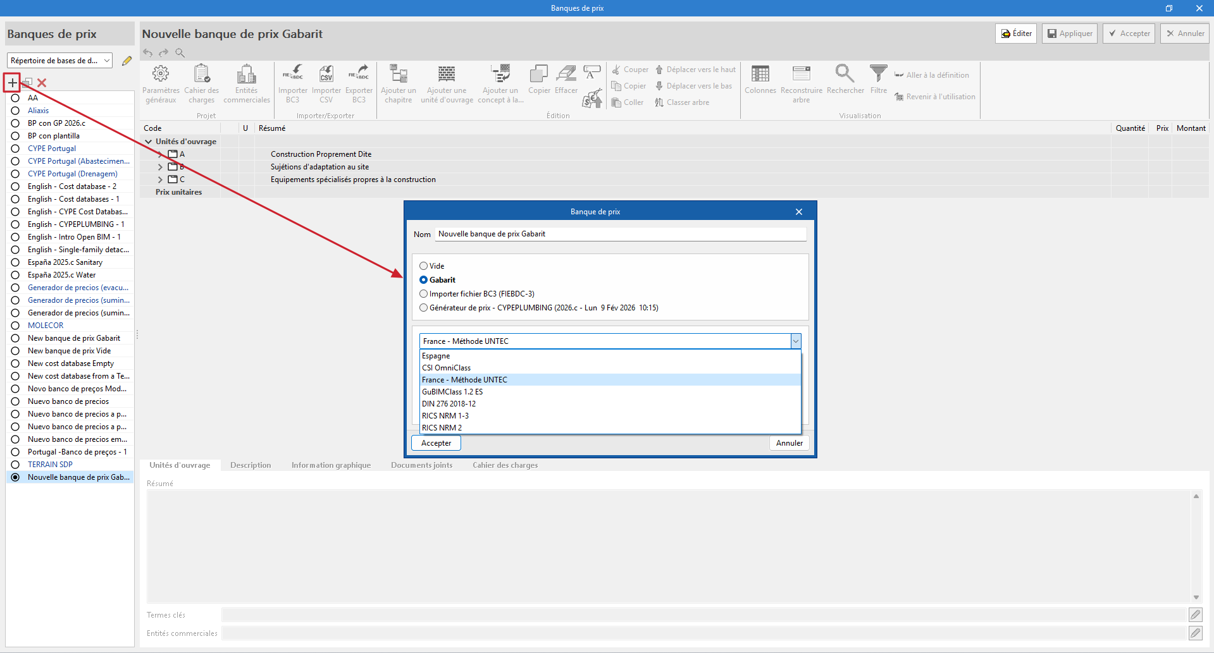
Task: Choose DIN 276 2018-12 from the list
Action: click(449, 404)
